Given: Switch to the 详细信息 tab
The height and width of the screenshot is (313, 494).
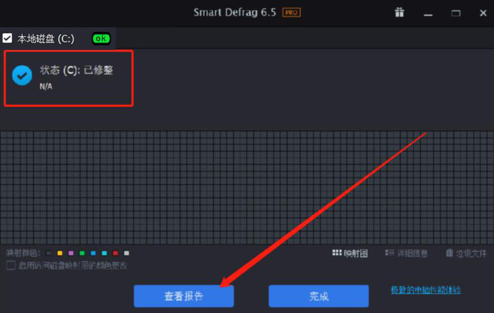Looking at the screenshot, I should (x=407, y=253).
